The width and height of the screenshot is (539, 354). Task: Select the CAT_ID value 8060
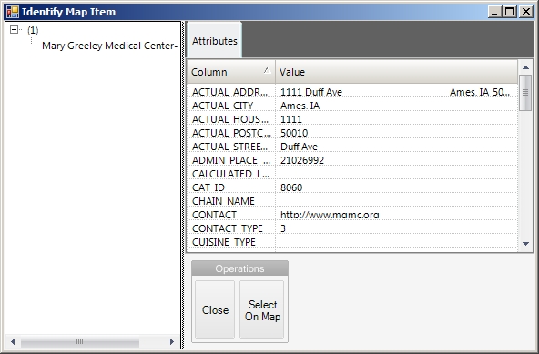pyautogui.click(x=291, y=187)
